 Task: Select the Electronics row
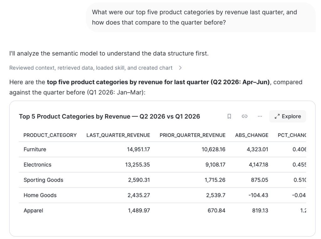pyautogui.click(x=162, y=165)
